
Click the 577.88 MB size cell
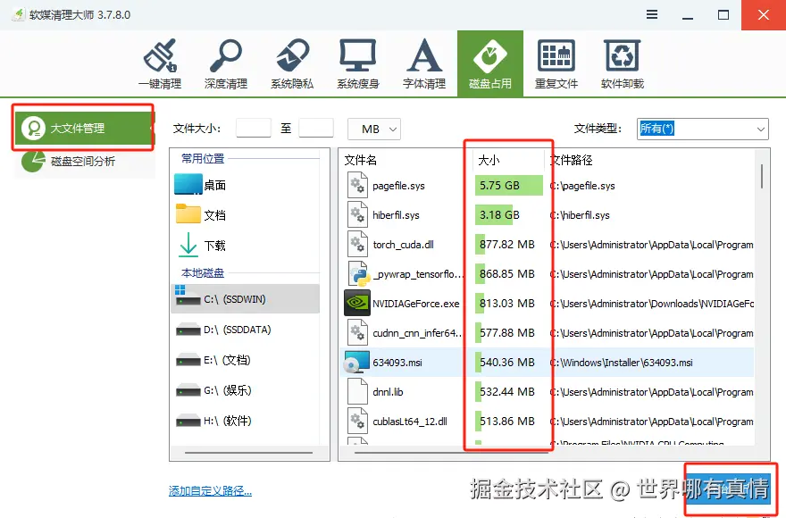point(509,333)
